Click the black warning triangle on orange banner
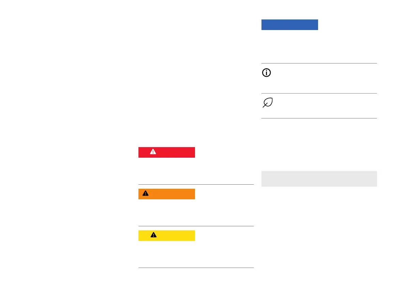Image resolution: width=406 pixels, height=300 pixels. [x=146, y=194]
